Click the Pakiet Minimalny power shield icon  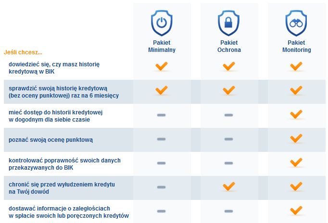point(161,24)
